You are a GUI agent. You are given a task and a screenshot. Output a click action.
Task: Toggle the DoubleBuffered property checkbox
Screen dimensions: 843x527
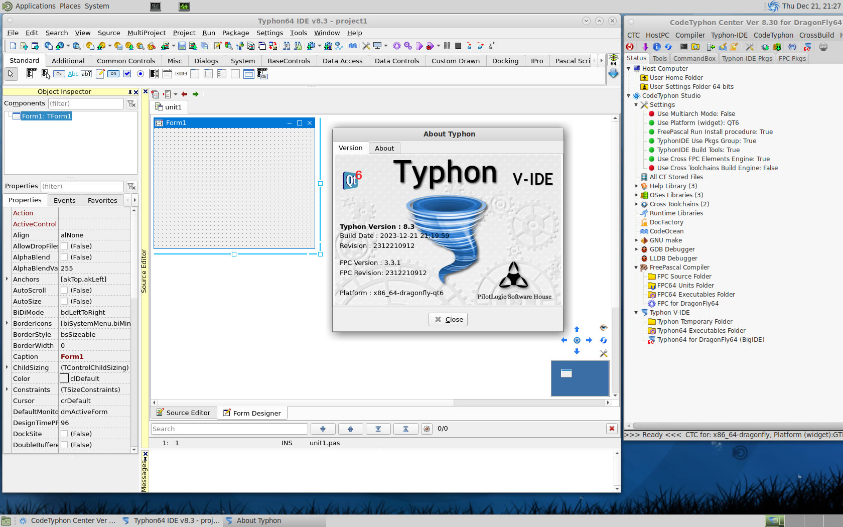pos(64,445)
